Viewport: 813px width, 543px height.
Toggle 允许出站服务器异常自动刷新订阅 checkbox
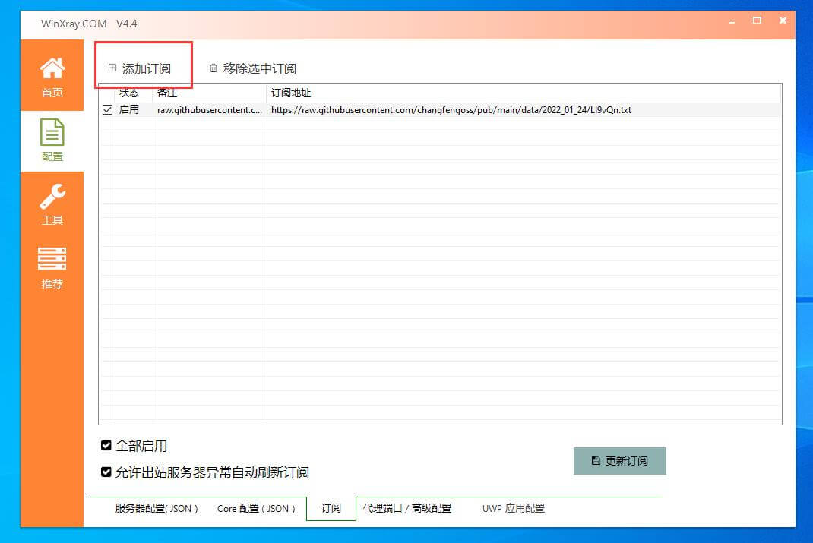pyautogui.click(x=106, y=472)
